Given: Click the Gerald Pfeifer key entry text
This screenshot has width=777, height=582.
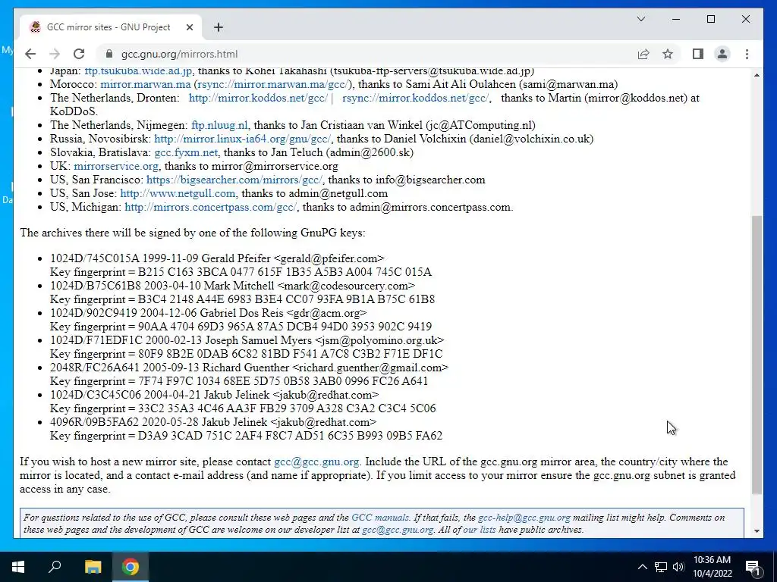Looking at the screenshot, I should 217,258.
